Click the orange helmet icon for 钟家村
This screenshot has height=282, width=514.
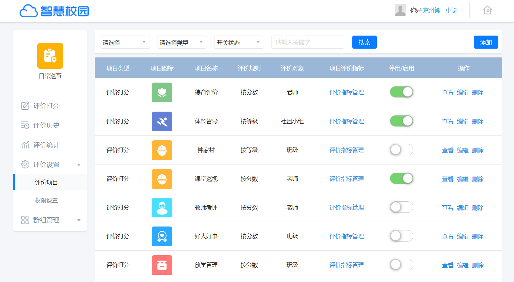tap(162, 150)
